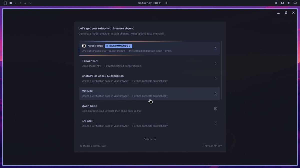Open the Bluetooth icon in system tray

pos(276,3)
